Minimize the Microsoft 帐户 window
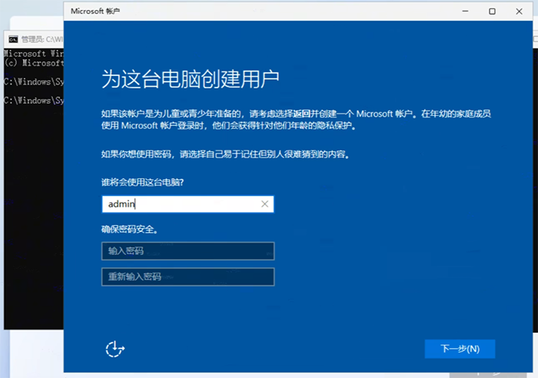Image resolution: width=538 pixels, height=378 pixels. (x=465, y=12)
